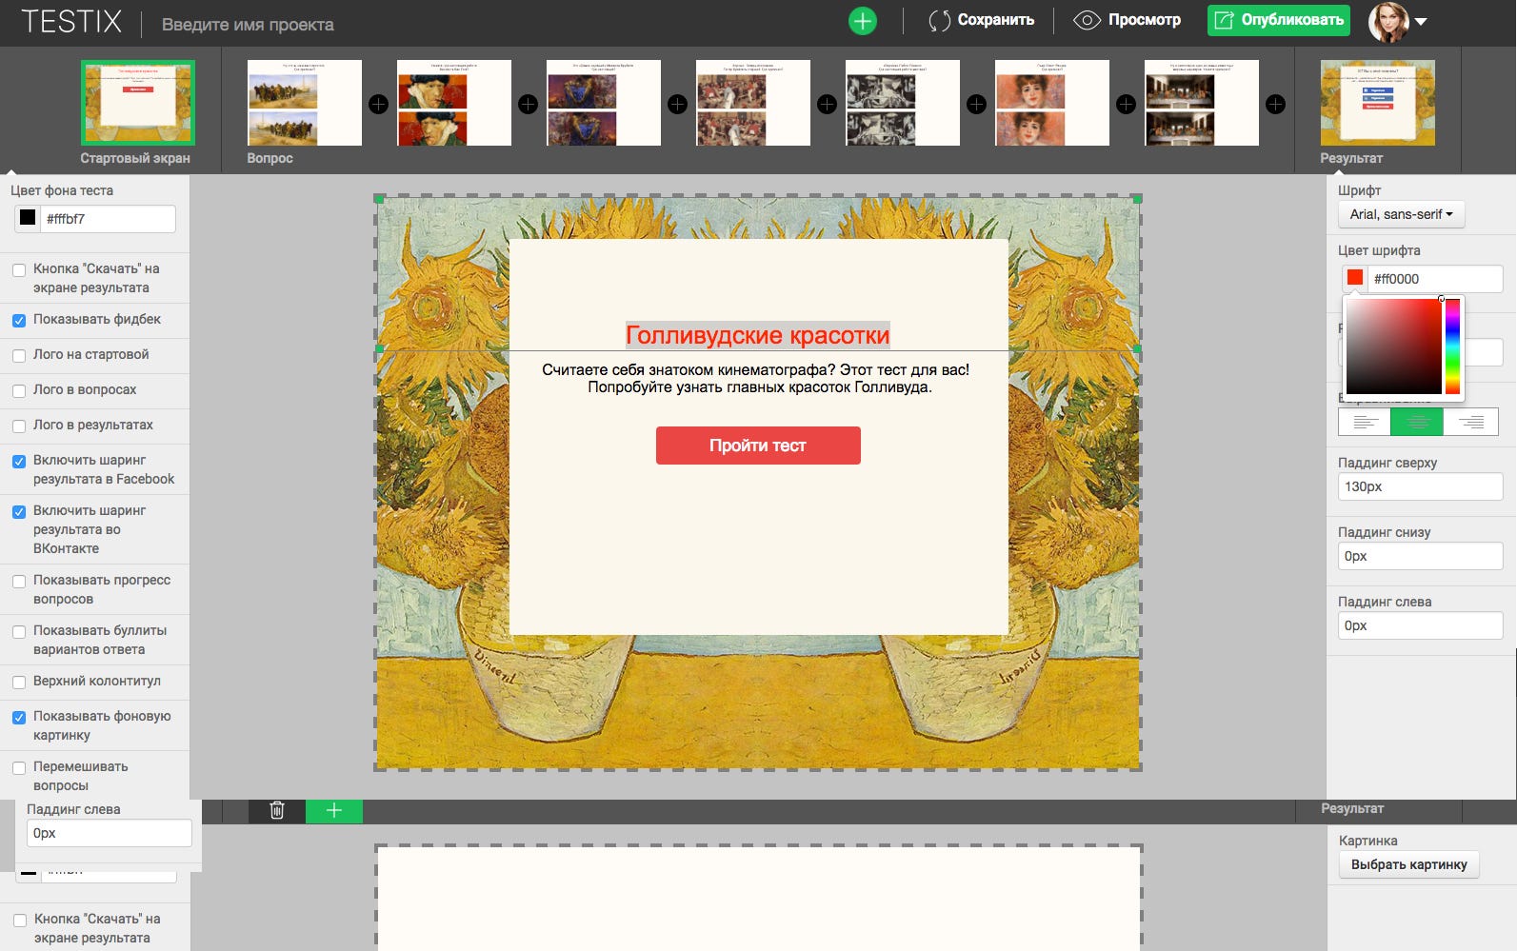
Task: Click the top-right green canvas resize handle
Action: [x=1137, y=199]
